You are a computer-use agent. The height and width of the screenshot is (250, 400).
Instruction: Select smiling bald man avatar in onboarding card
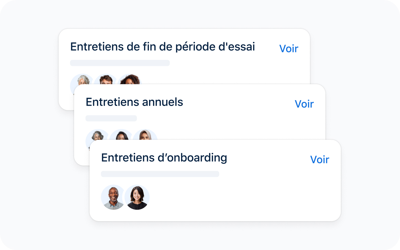point(113,197)
